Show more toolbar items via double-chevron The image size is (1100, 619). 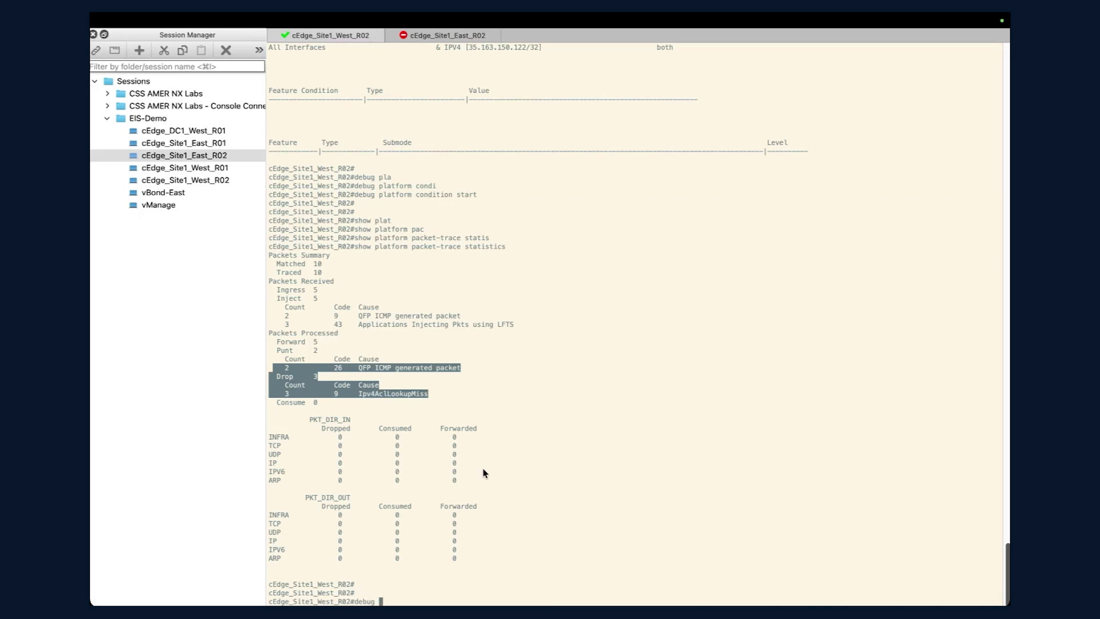(x=259, y=50)
